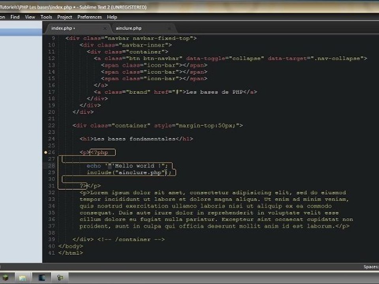The width and height of the screenshot is (379, 284).
Task: Close the ainclure.php tab
Action: (x=169, y=28)
